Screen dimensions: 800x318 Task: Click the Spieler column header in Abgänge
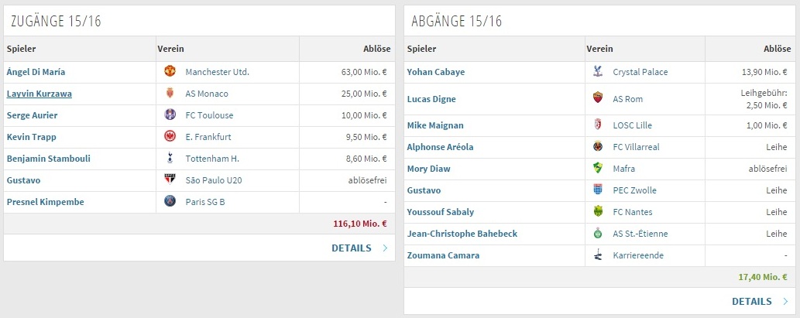point(421,49)
